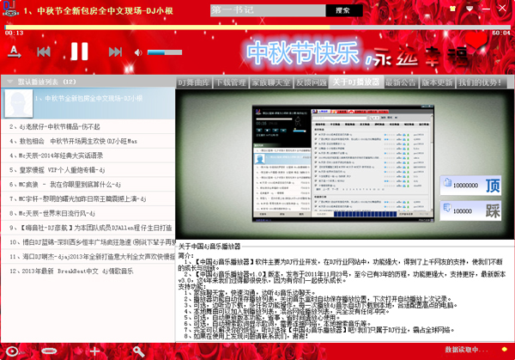
Task: Select the 关于DJ播放器 tab
Action: [x=356, y=82]
